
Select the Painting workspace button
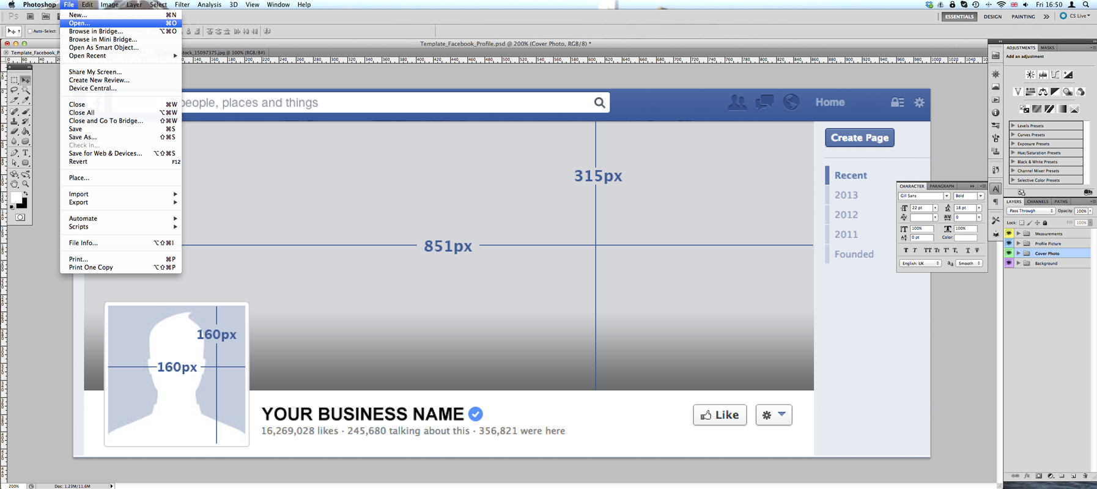pyautogui.click(x=1023, y=17)
